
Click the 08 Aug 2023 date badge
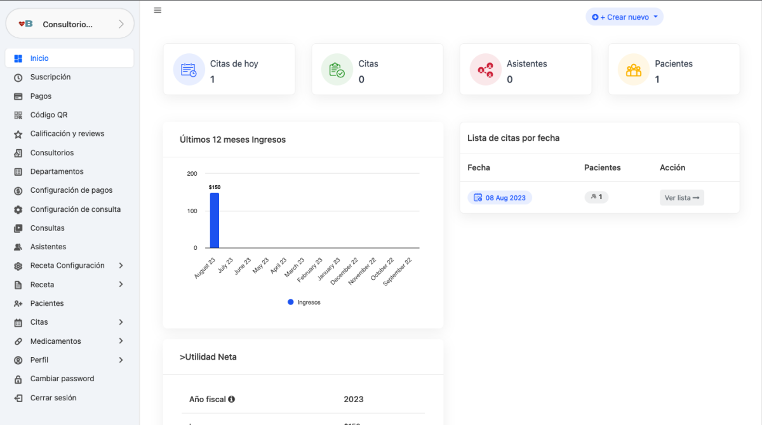pyautogui.click(x=500, y=197)
